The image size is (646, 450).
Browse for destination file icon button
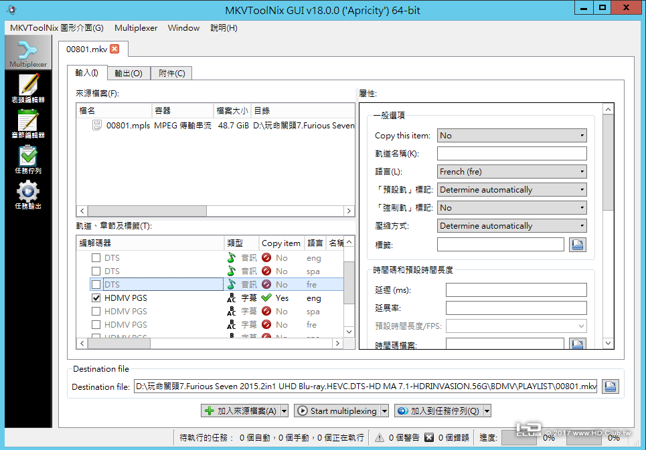point(610,386)
